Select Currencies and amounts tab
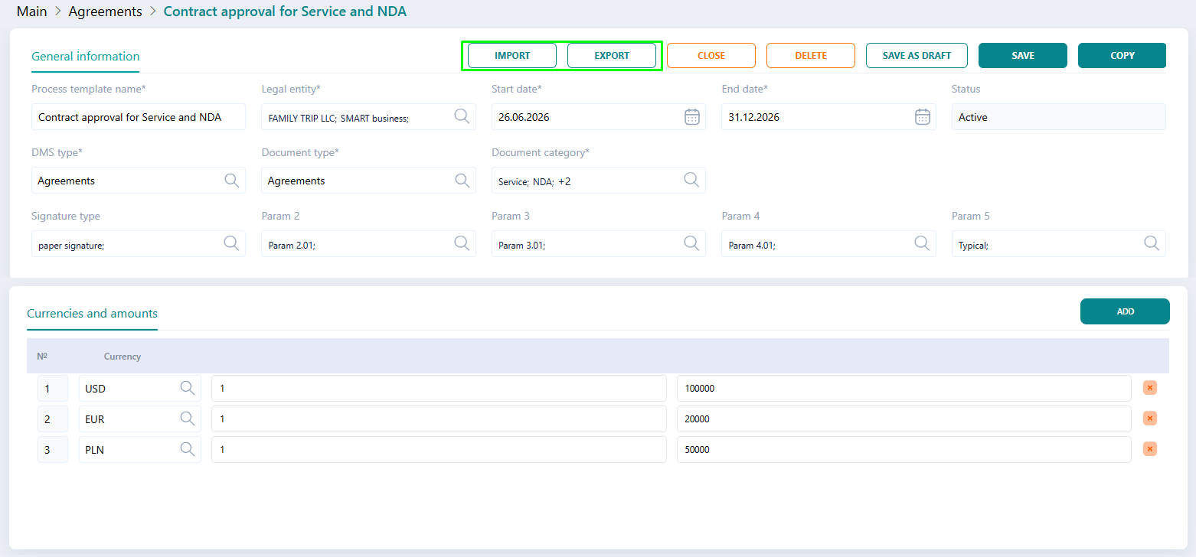 point(92,314)
